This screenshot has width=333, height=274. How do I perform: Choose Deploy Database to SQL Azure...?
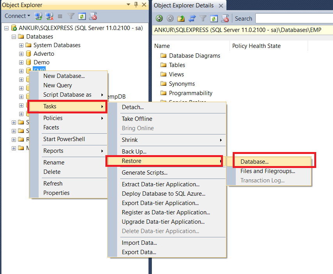pos(167,194)
